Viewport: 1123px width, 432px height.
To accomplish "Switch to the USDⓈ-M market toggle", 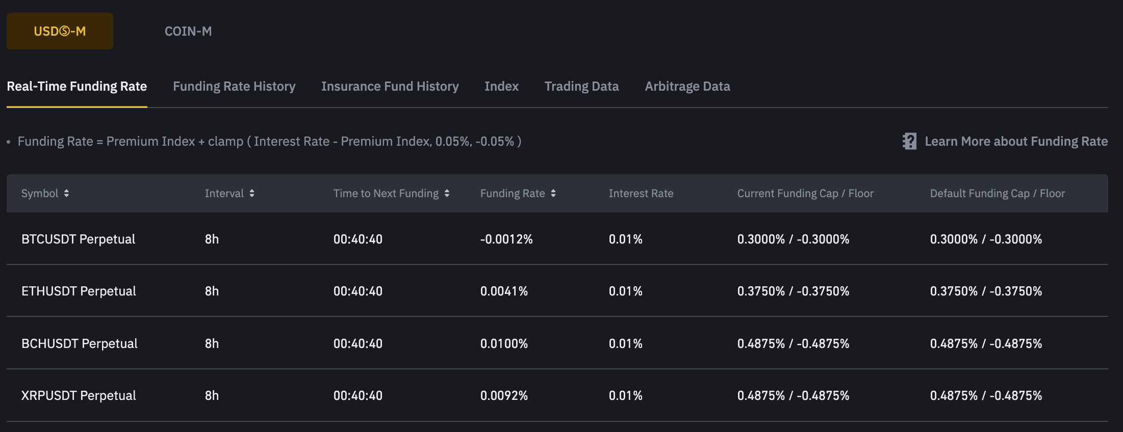I will (60, 31).
